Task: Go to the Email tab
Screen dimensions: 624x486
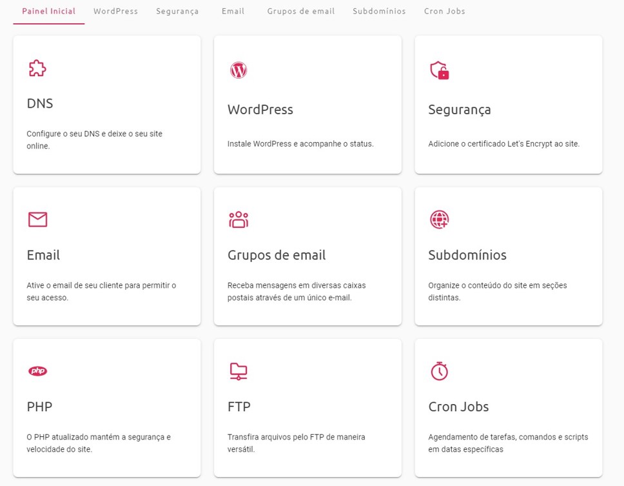Action: coord(233,11)
